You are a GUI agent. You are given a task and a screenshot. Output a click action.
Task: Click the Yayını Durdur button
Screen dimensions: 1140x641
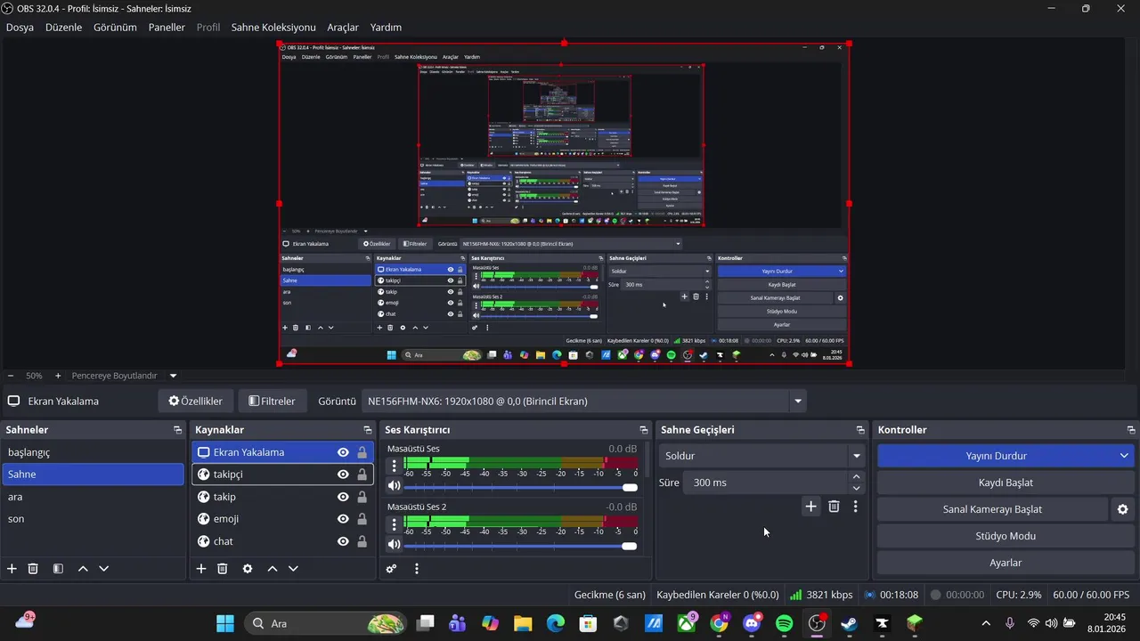[x=997, y=456]
